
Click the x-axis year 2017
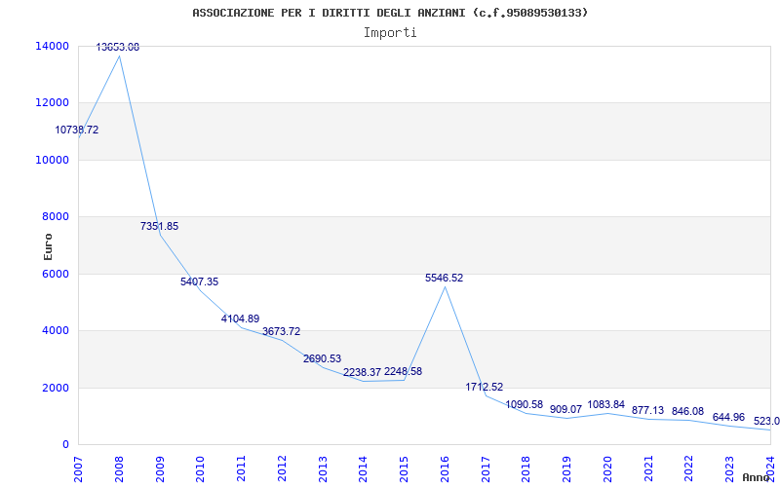485,469
